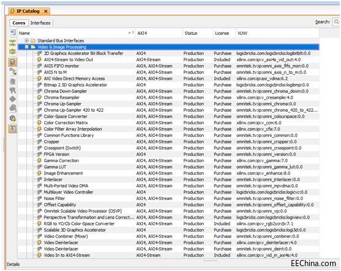Close the IP Catalog tab

(x=46, y=11)
